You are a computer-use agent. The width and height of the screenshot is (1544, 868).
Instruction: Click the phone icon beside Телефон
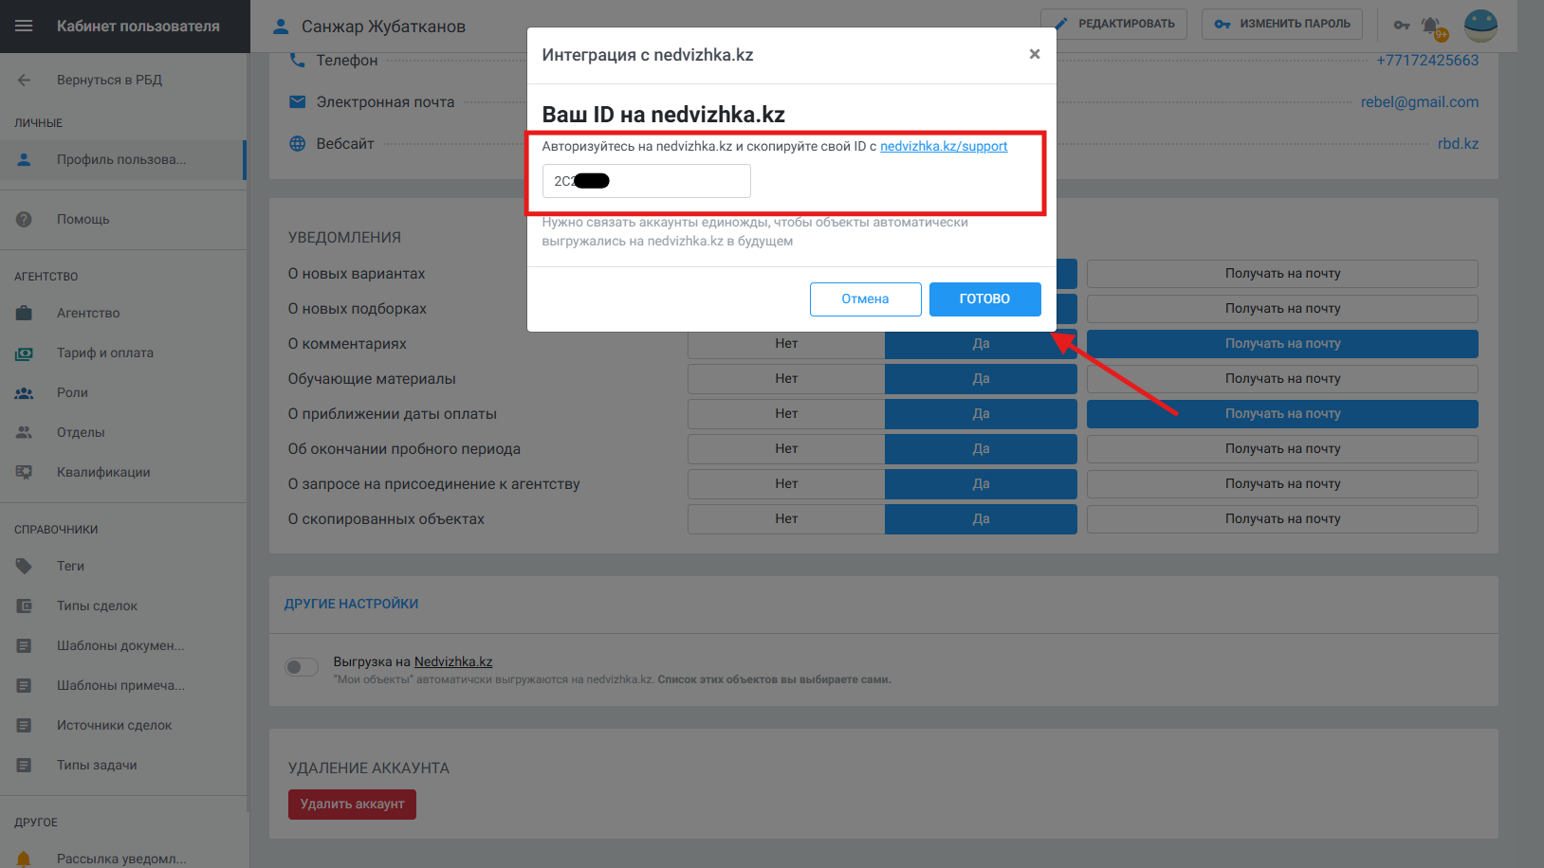pyautogui.click(x=297, y=60)
